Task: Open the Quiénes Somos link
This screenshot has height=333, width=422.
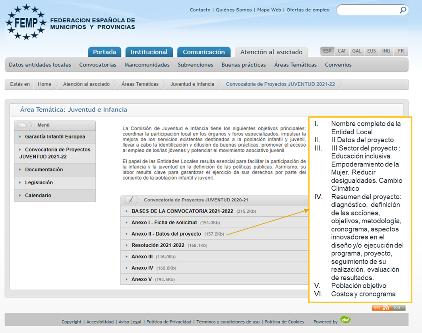Action: pos(234,10)
